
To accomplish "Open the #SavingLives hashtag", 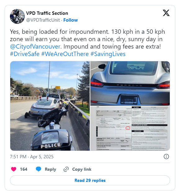I will (x=108, y=54).
